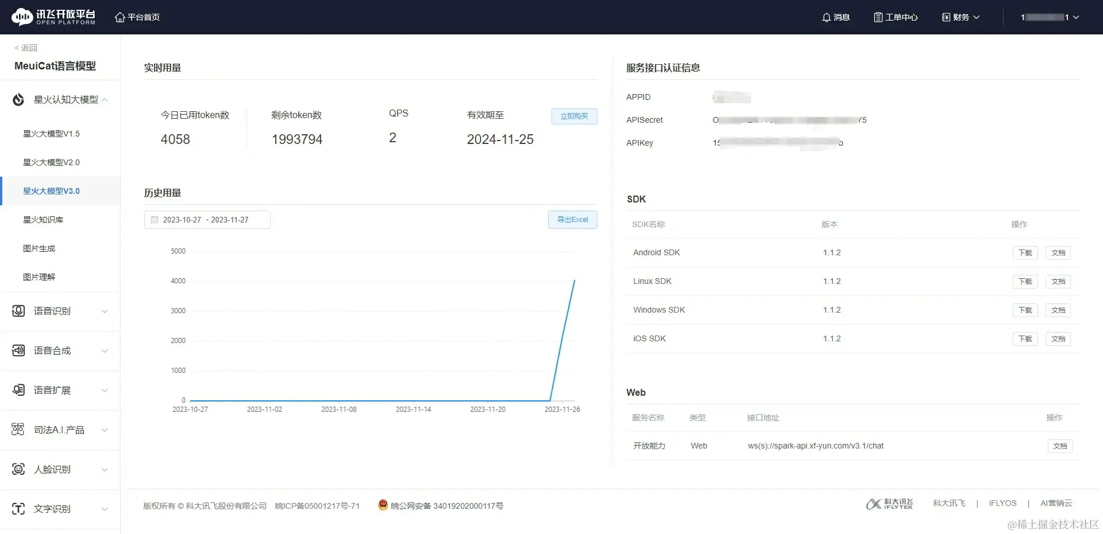Click the 财务 yen icon
The width and height of the screenshot is (1103, 534).
coord(946,17)
